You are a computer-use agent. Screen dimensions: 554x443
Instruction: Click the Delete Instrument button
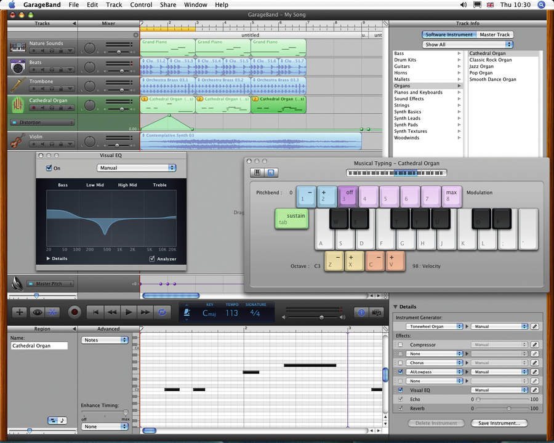(x=436, y=423)
